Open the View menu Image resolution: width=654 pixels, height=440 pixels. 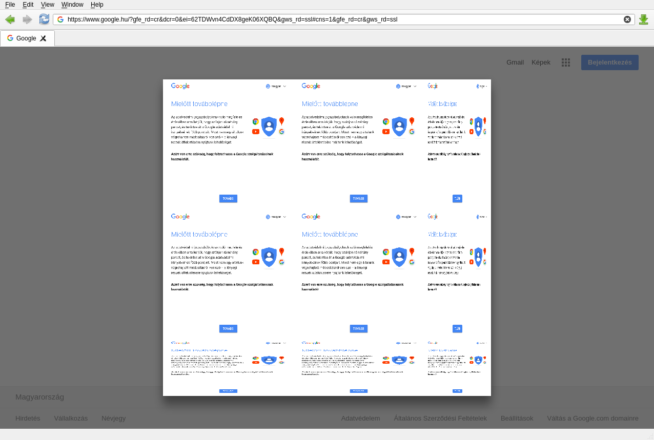(x=47, y=5)
